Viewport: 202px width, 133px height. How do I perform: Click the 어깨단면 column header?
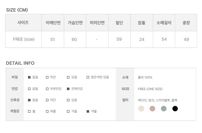click(53, 23)
